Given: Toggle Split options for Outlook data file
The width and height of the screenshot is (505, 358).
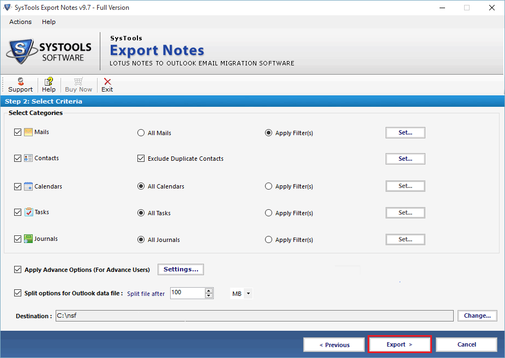Looking at the screenshot, I should 17,293.
